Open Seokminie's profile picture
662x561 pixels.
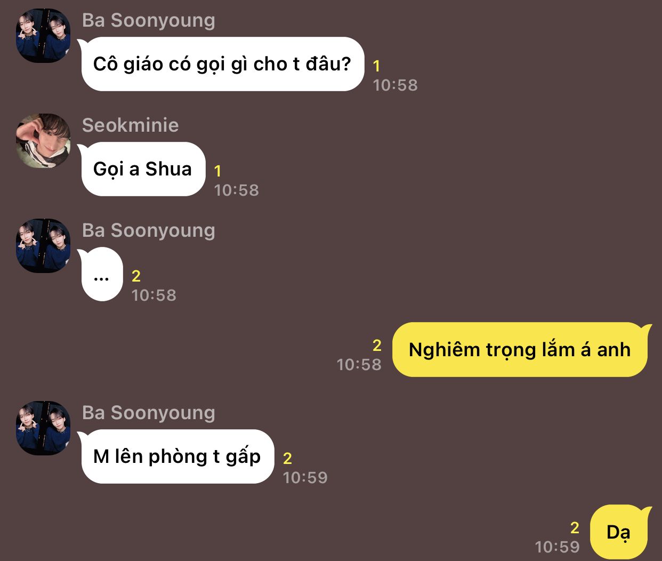pos(43,141)
